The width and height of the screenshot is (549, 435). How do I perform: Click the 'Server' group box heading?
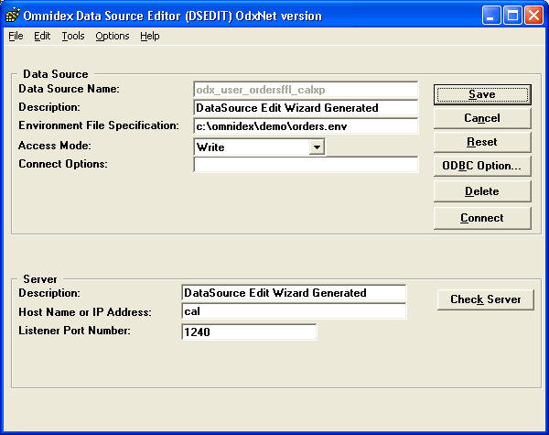pyautogui.click(x=40, y=279)
